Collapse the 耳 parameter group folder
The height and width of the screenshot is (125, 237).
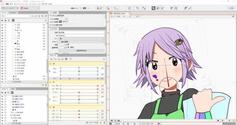tap(50, 107)
